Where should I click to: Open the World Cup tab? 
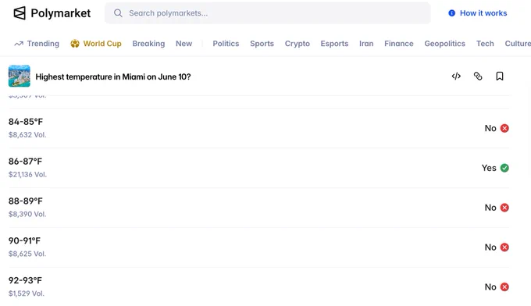96,44
